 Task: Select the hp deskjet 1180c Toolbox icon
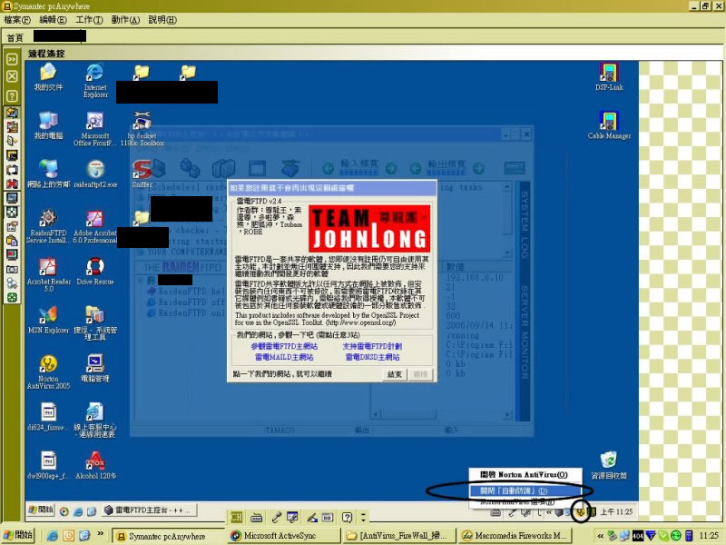142,129
